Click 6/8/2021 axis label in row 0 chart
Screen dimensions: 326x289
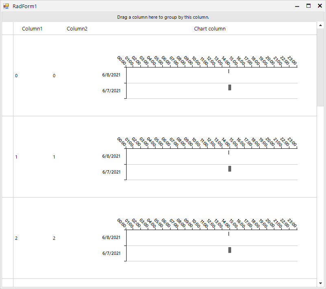(111, 75)
